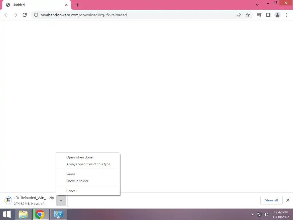
Task: Click the forward navigation arrow
Action: [15, 15]
